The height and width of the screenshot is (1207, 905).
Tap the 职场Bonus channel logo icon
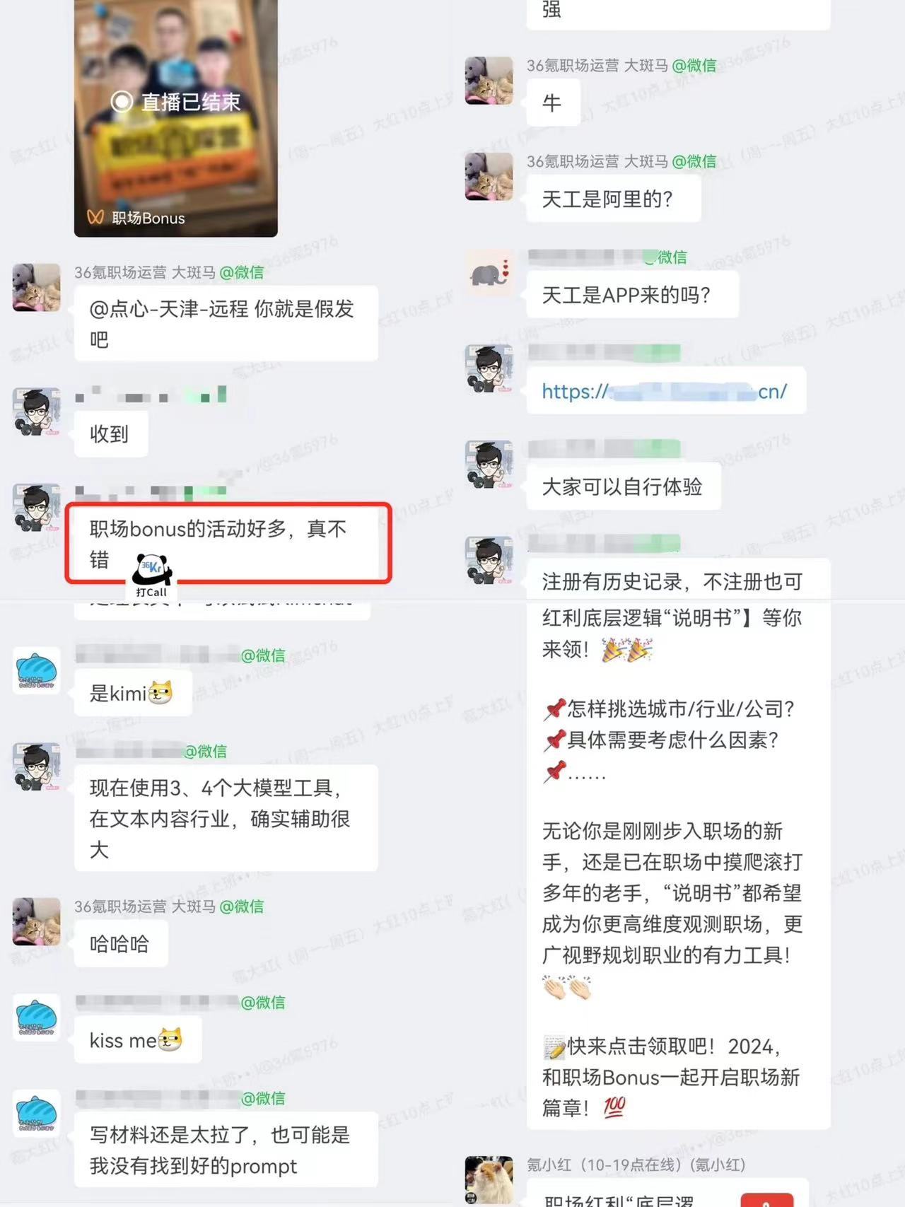click(x=95, y=217)
